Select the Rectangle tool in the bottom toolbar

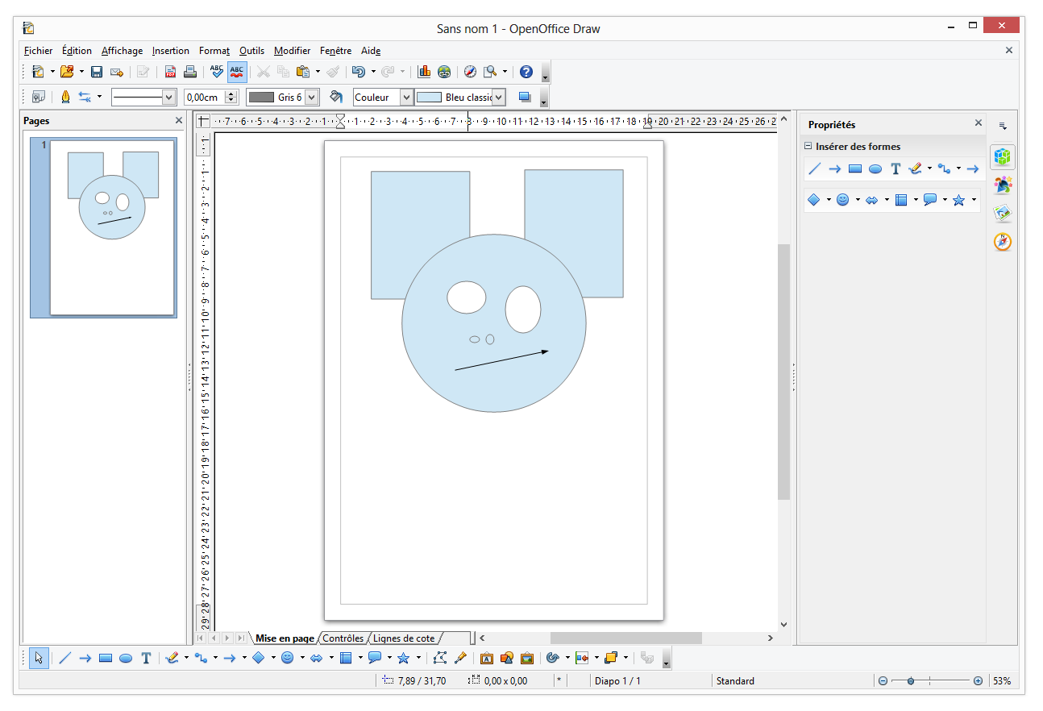pyautogui.click(x=106, y=658)
